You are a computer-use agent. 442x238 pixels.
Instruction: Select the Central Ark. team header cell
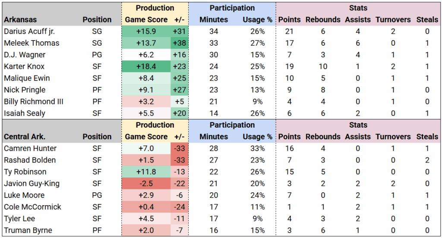pyautogui.click(x=25, y=137)
